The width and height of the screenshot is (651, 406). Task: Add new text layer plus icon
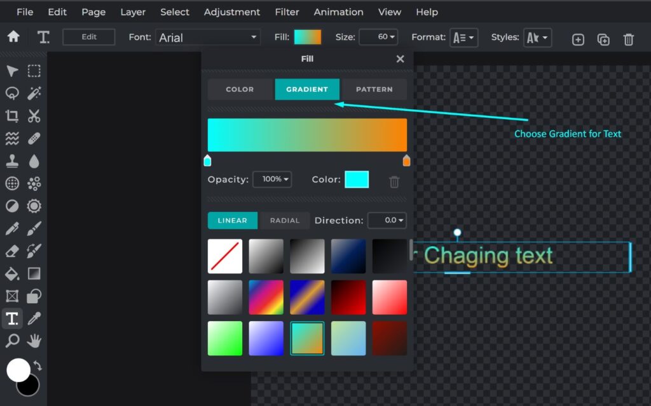click(x=578, y=39)
